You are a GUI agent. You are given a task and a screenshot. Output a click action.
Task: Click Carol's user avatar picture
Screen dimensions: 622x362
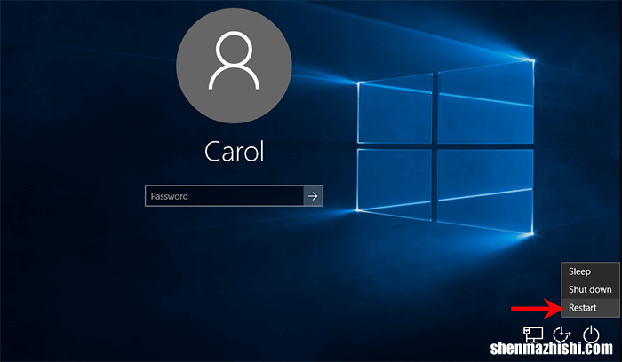(234, 66)
